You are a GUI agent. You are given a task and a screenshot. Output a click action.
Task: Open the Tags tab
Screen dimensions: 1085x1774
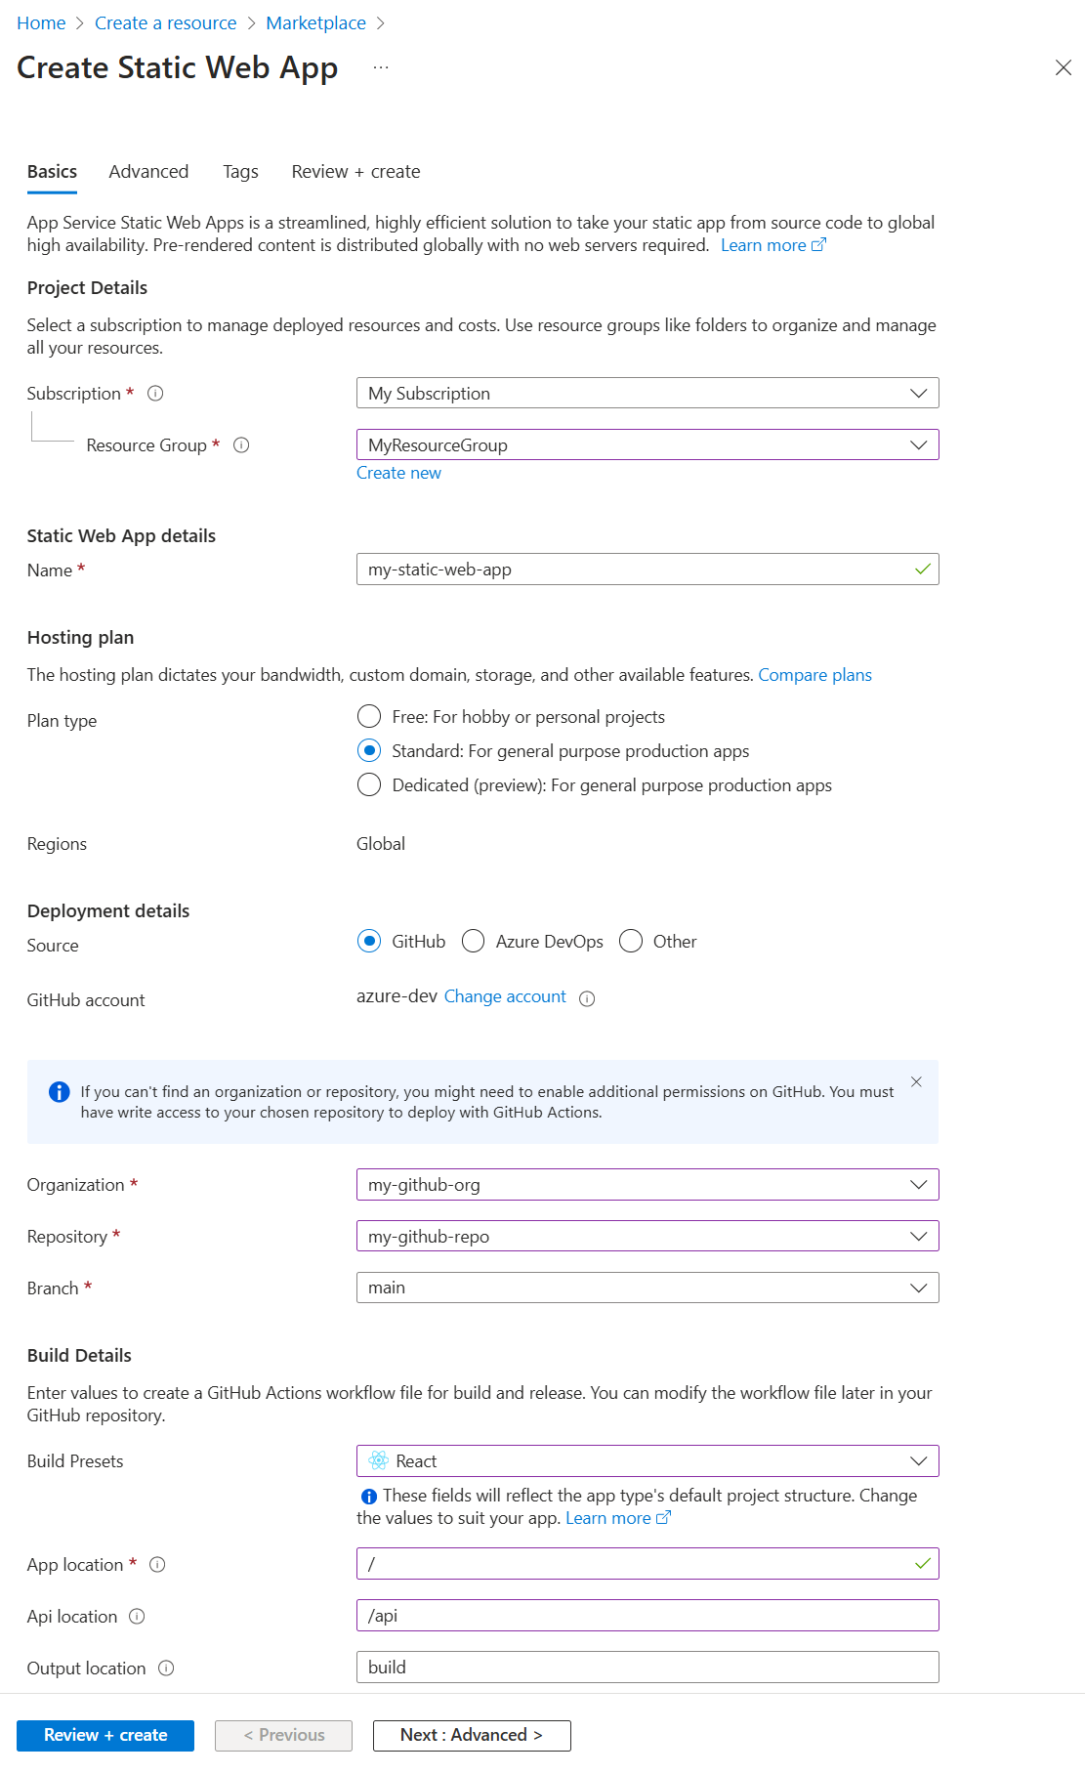click(x=240, y=172)
